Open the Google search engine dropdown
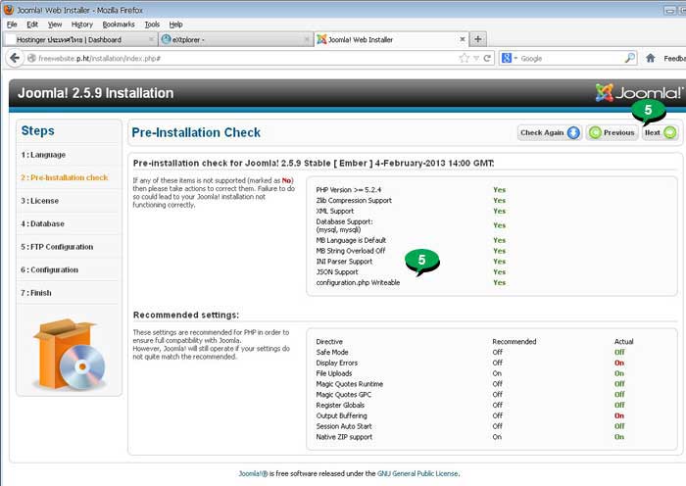The image size is (686, 486). click(510, 58)
